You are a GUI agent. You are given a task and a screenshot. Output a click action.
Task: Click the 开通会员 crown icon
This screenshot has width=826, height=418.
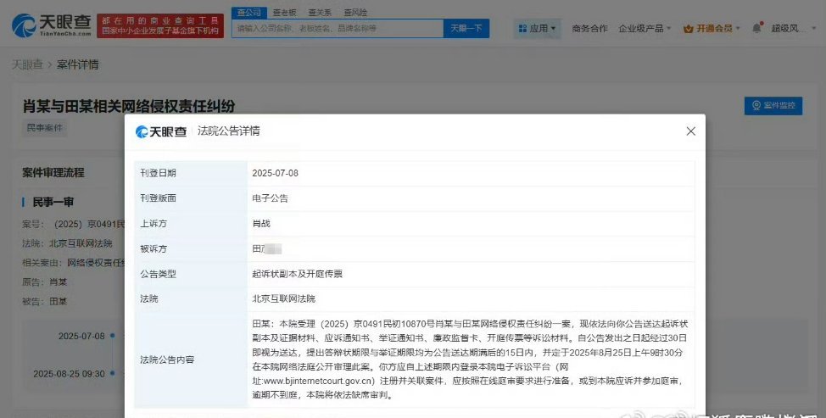pyautogui.click(x=688, y=29)
